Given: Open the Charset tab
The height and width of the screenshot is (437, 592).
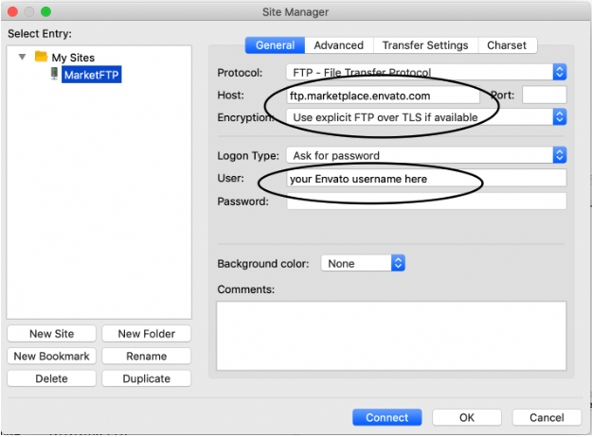Looking at the screenshot, I should pos(507,45).
